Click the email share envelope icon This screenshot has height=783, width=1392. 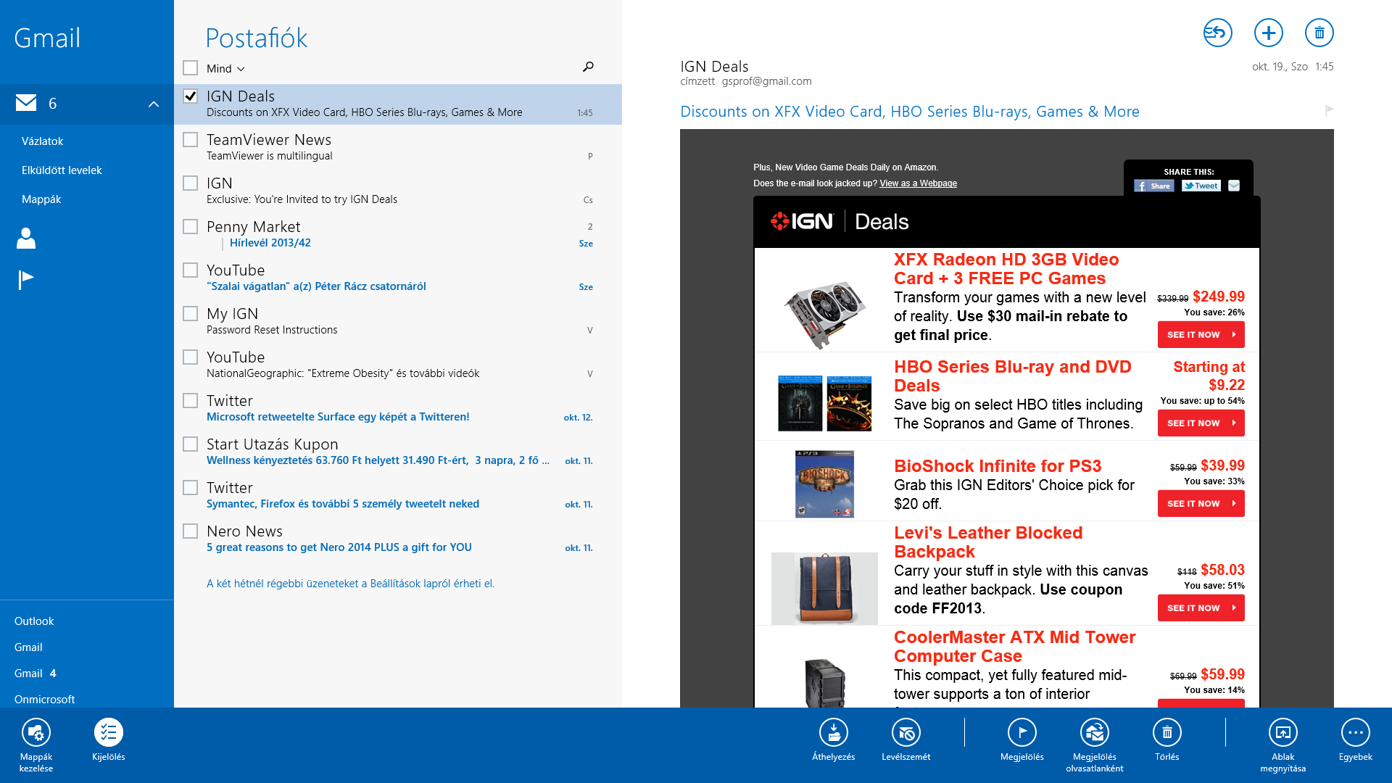coord(1234,186)
